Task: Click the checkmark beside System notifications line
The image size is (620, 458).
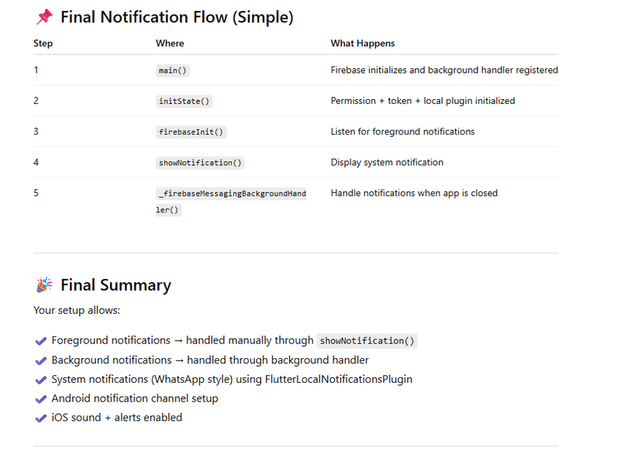Action: (x=41, y=380)
